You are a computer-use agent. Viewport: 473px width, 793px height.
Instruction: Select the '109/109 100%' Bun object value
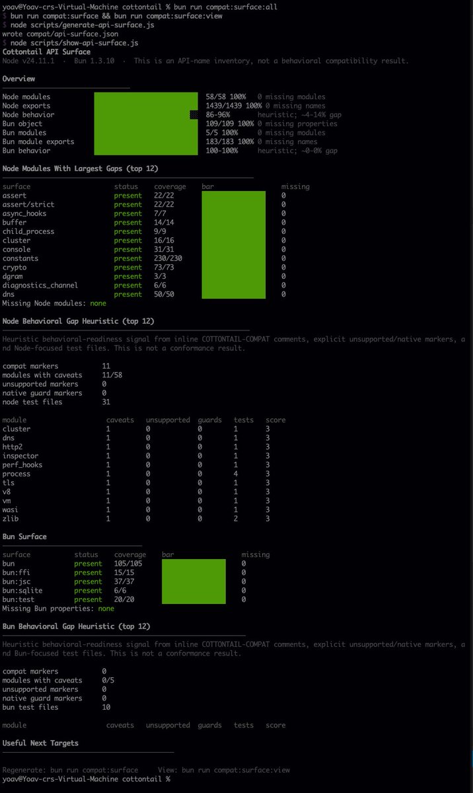pos(230,124)
